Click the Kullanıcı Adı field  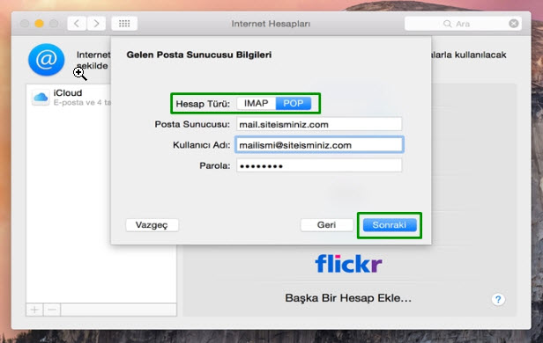319,145
